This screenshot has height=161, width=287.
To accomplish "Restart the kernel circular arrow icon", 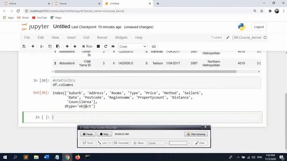I will [x=106, y=47].
